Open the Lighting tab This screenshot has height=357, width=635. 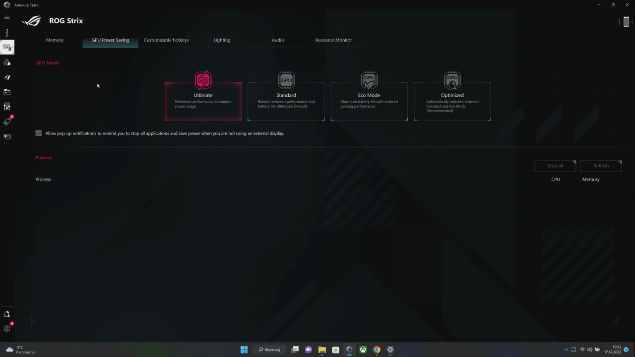coord(222,40)
